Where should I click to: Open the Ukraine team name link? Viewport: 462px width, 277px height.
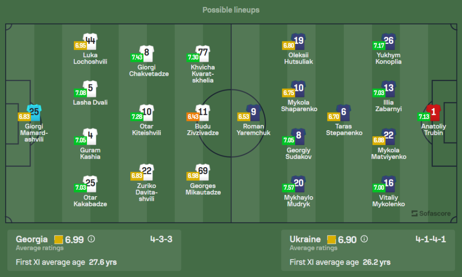pyautogui.click(x=305, y=239)
